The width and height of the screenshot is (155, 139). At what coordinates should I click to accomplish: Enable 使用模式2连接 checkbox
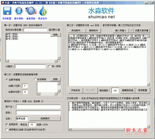tap(7, 130)
